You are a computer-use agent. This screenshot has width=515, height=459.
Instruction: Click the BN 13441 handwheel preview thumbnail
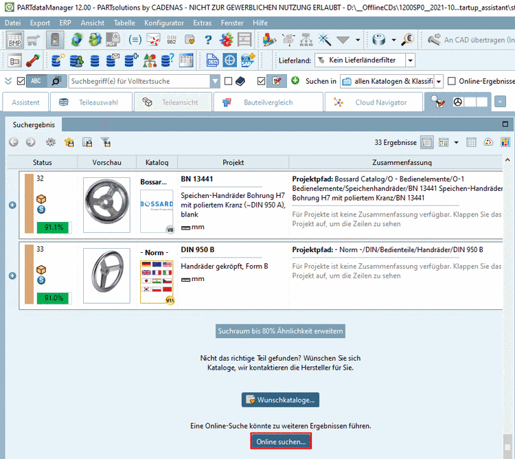[106, 205]
